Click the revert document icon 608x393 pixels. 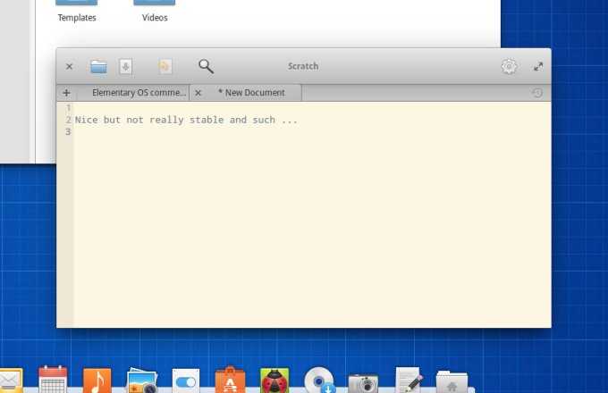coord(165,67)
